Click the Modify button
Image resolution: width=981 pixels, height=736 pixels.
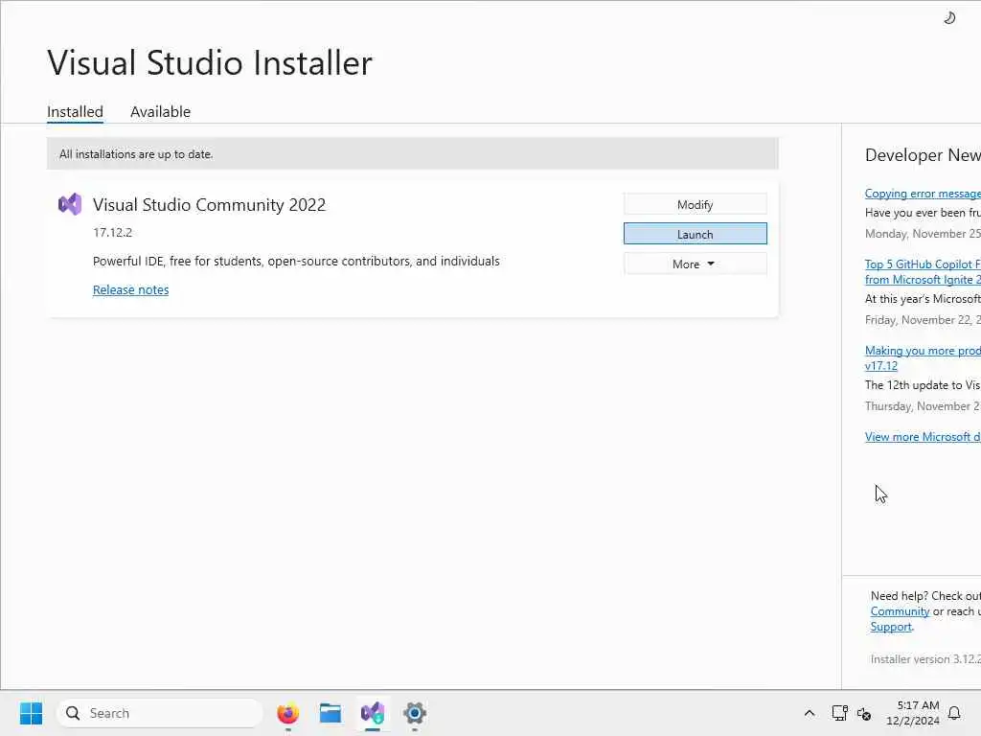695,205
